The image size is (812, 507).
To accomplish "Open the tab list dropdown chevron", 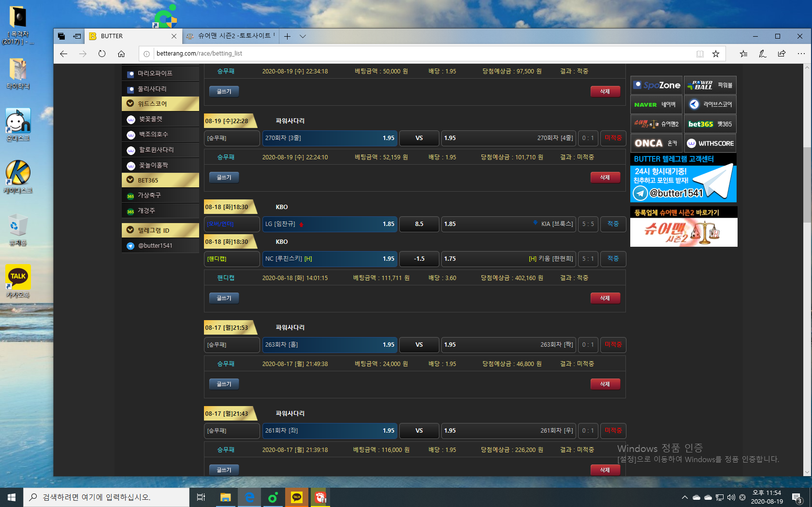I will (x=303, y=36).
